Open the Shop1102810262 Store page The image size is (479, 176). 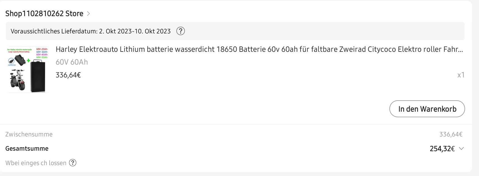pyautogui.click(x=44, y=14)
